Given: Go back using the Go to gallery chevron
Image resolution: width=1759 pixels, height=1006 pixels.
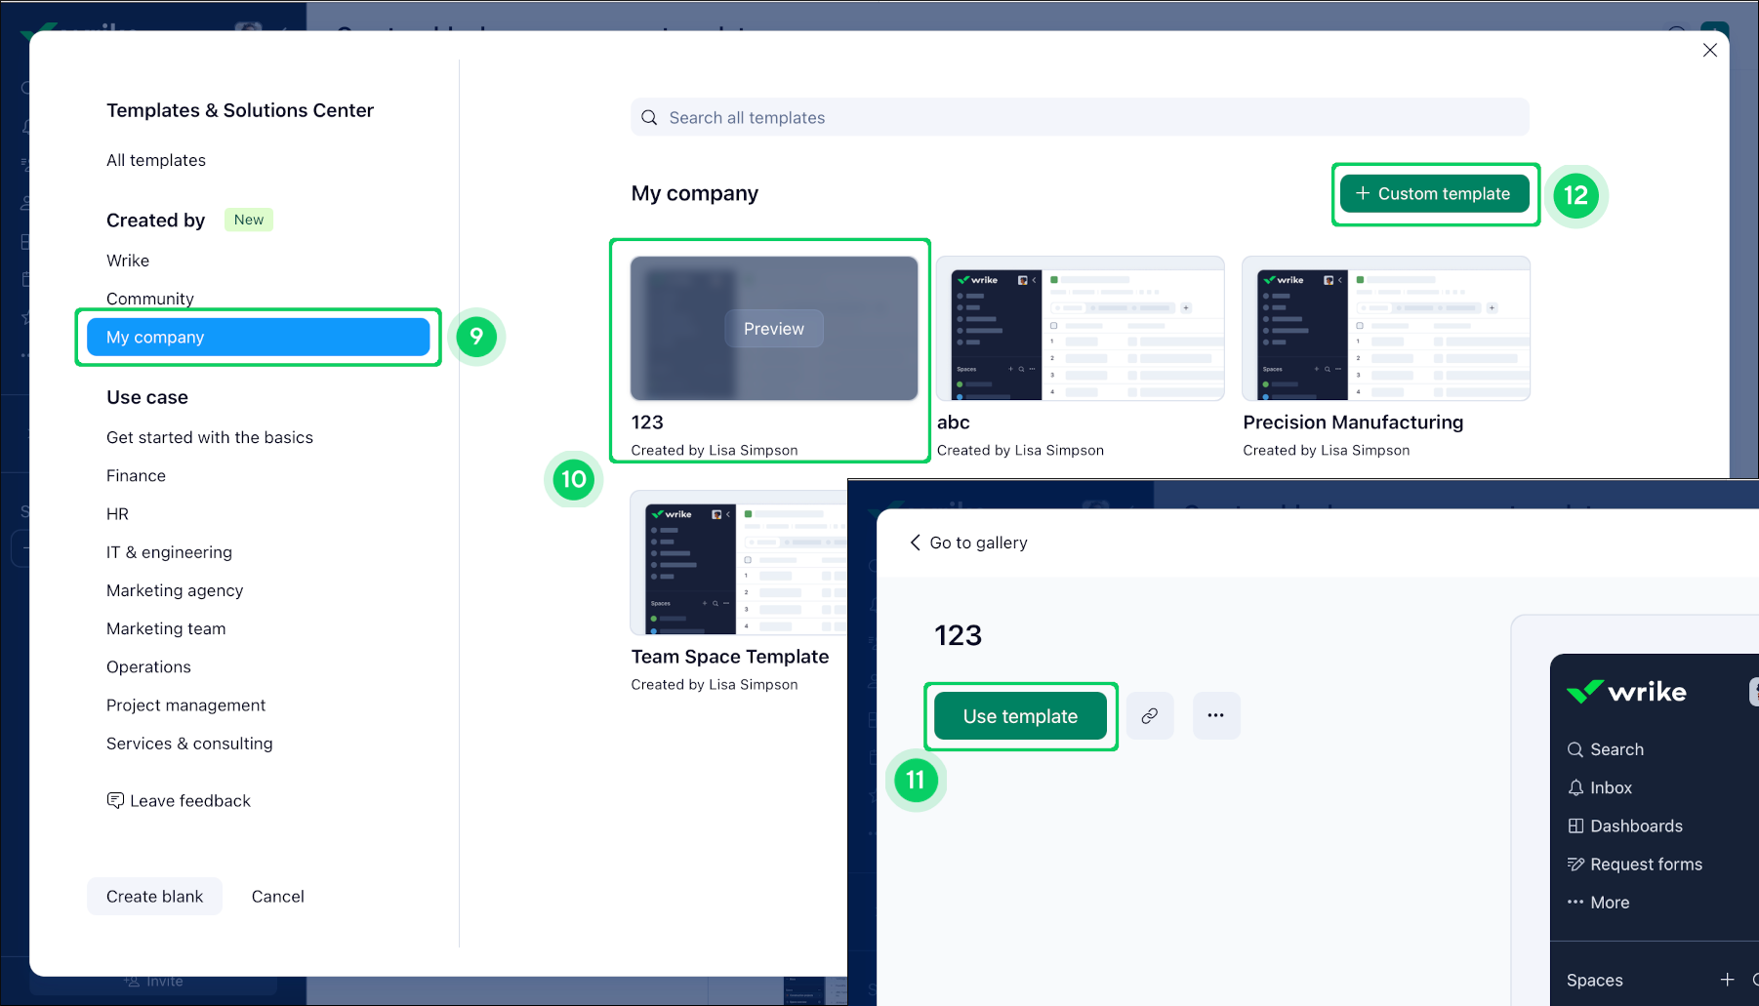Looking at the screenshot, I should pyautogui.click(x=915, y=543).
